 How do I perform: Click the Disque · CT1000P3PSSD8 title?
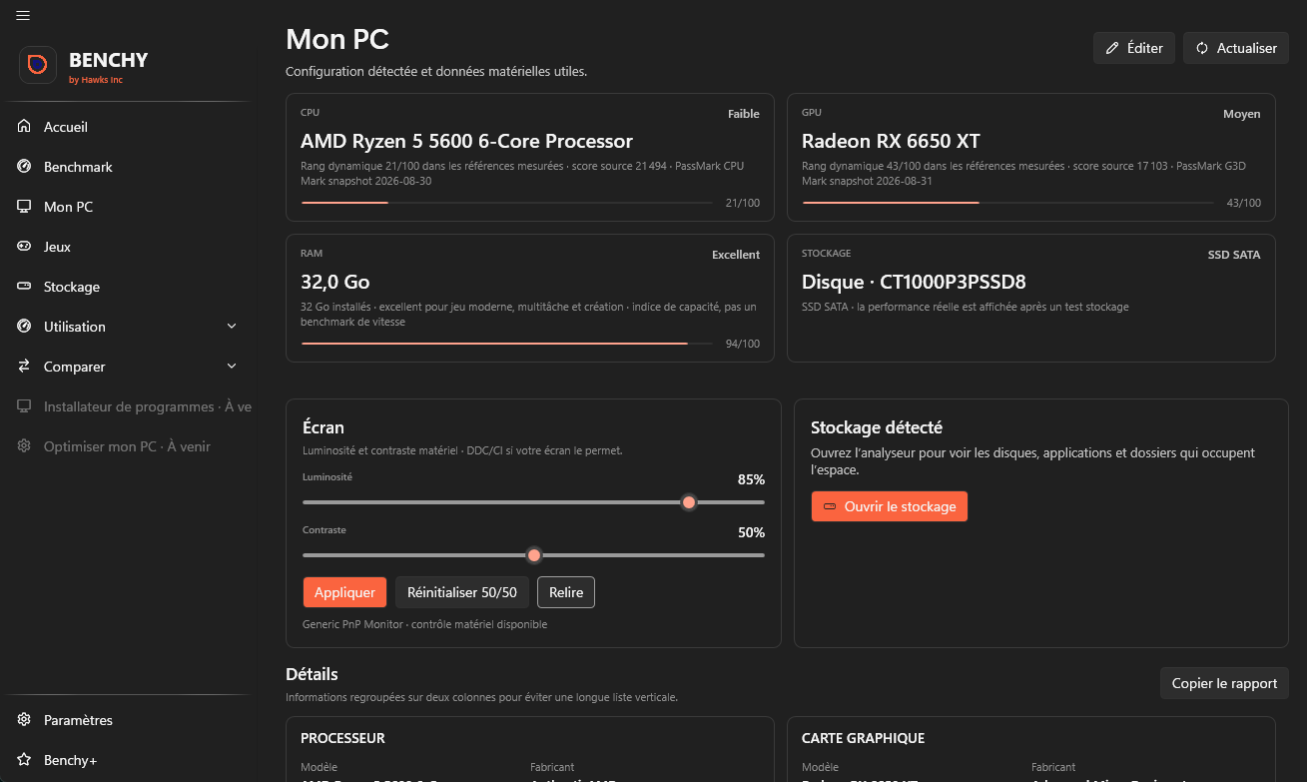tap(914, 282)
